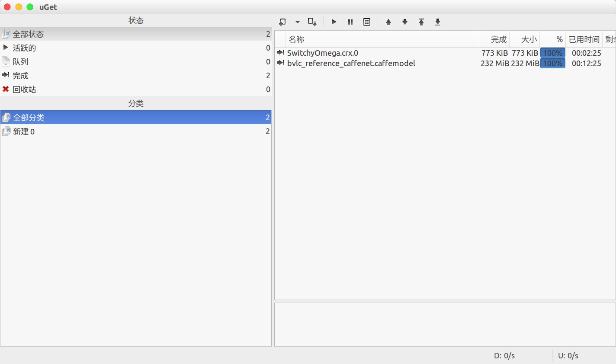Move selected download down one position
This screenshot has width=616, height=364.
tap(405, 22)
